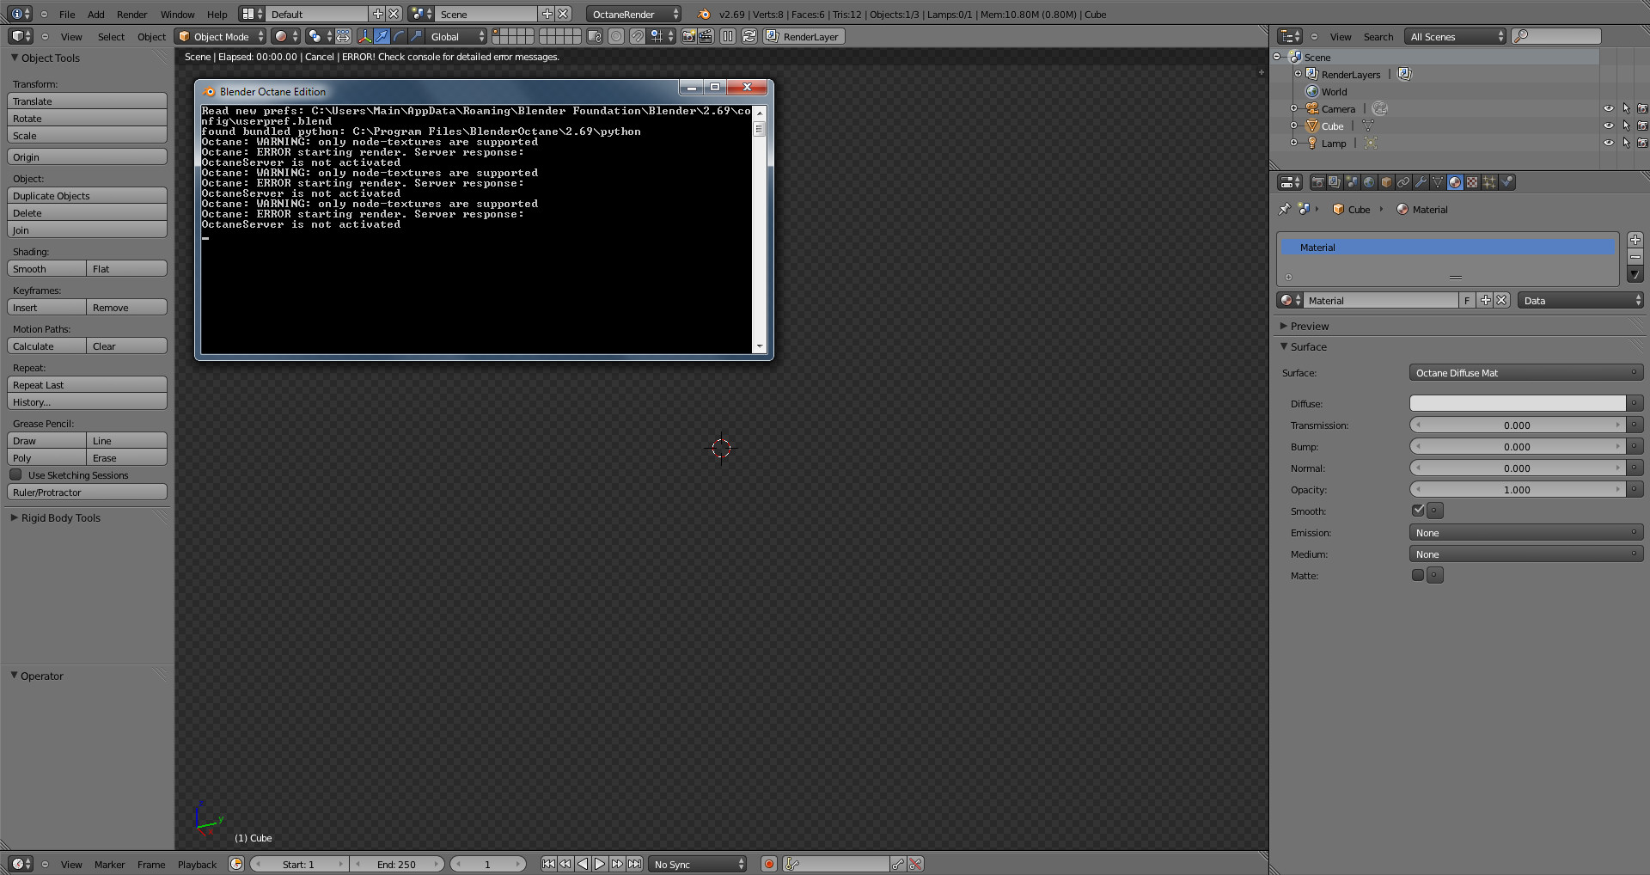The width and height of the screenshot is (1650, 875).
Task: Open the World properties tab
Action: pos(1369,182)
